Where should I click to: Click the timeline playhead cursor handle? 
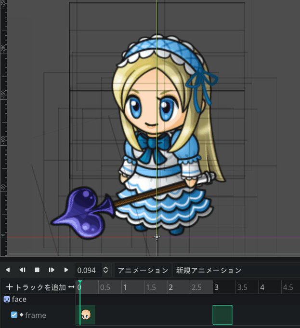pyautogui.click(x=80, y=282)
